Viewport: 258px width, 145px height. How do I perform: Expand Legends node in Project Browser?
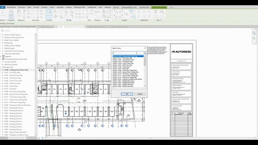coord(1,56)
